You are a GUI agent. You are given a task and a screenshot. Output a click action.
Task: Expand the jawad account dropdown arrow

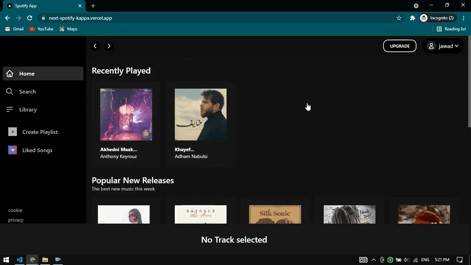457,46
